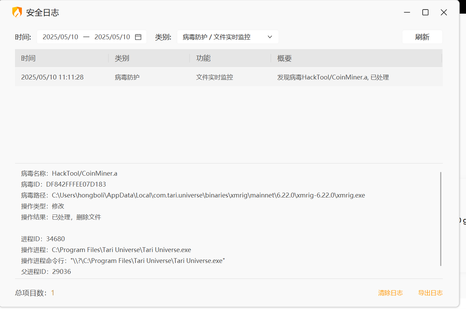Click the 进程ID: 34680 line
Screen dimensions: 466x309
[43, 239]
